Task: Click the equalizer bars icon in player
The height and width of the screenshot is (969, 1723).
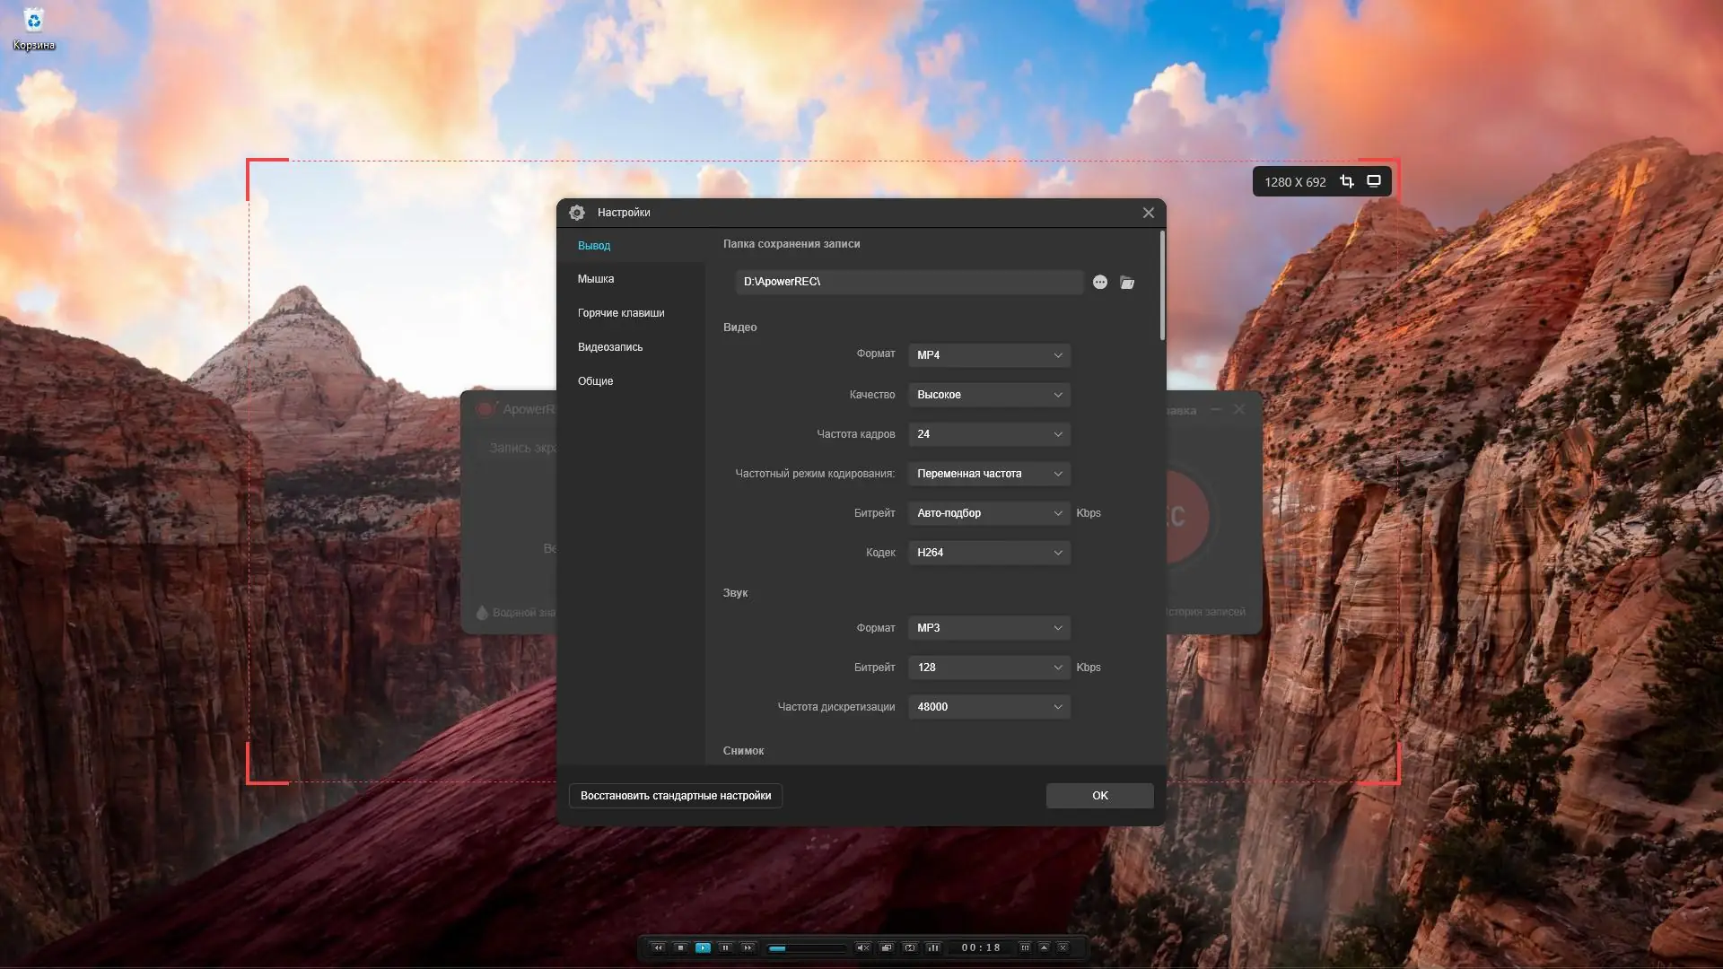Action: (933, 947)
